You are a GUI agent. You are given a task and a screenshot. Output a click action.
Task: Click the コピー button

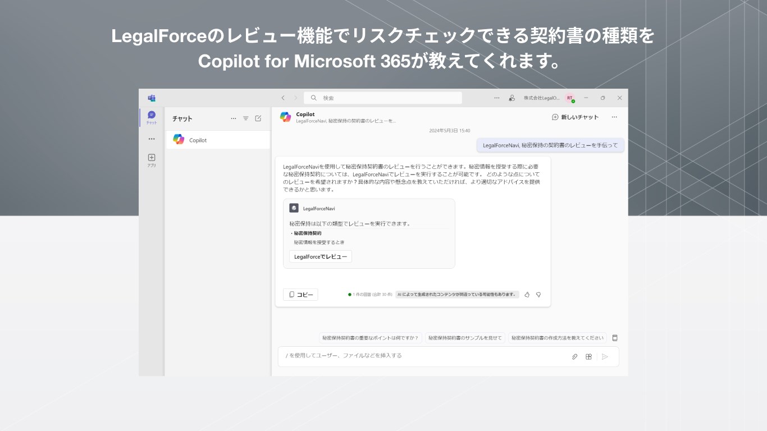(300, 295)
